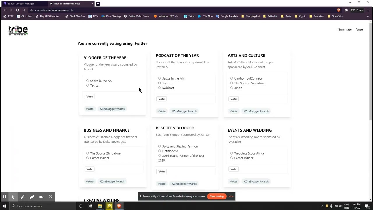Open the Windows notification center

pyautogui.click(x=367, y=206)
